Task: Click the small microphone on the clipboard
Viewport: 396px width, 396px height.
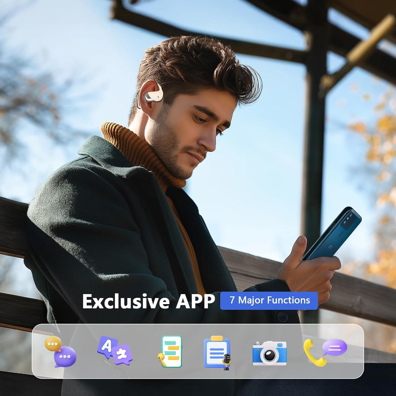Action: click(x=226, y=361)
